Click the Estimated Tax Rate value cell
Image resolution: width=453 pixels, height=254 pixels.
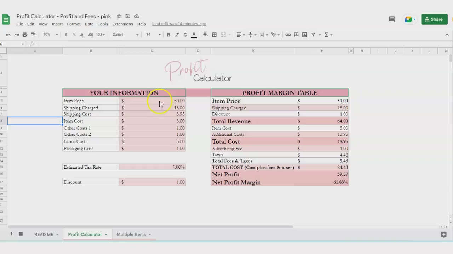coord(152,167)
